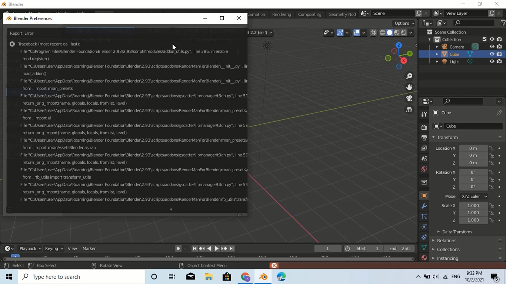Set Scale X value field to edit
506x284 pixels.
click(473, 205)
